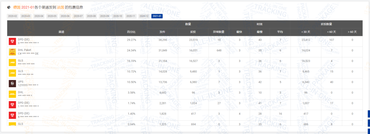370x134 pixels.
Task: Click the 16,527 delivered cell
Action: point(193,61)
